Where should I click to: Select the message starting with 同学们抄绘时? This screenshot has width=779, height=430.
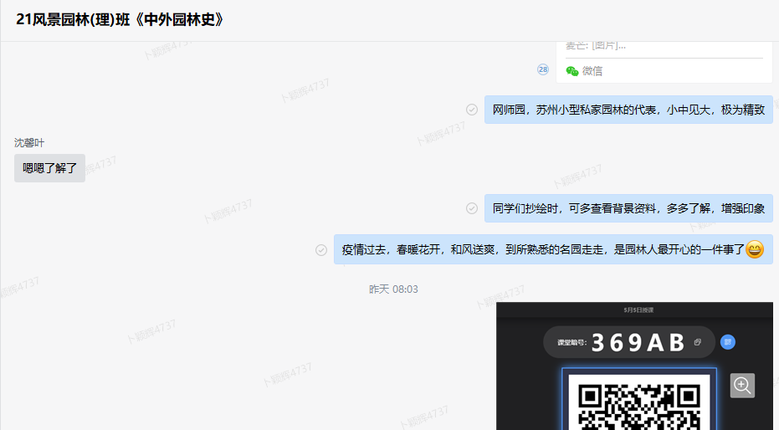click(628, 208)
